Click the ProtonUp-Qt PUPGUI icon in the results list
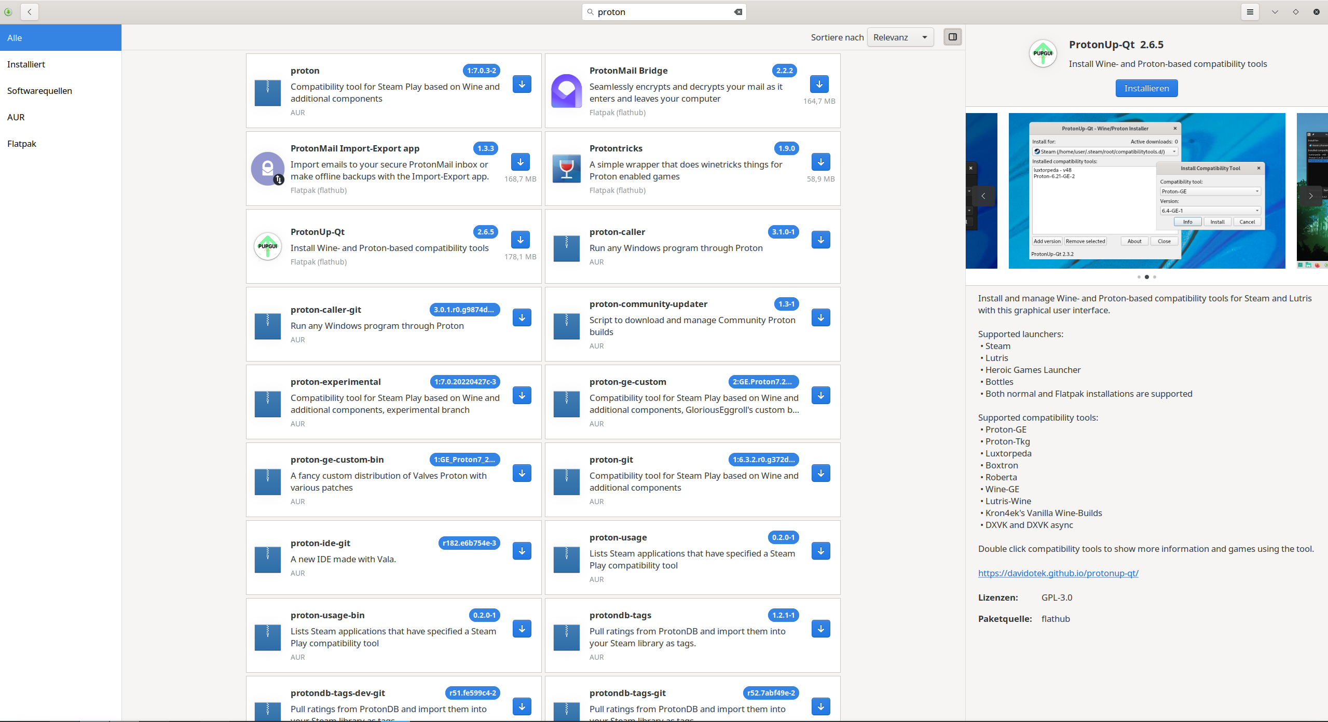This screenshot has height=722, width=1328. (x=268, y=246)
